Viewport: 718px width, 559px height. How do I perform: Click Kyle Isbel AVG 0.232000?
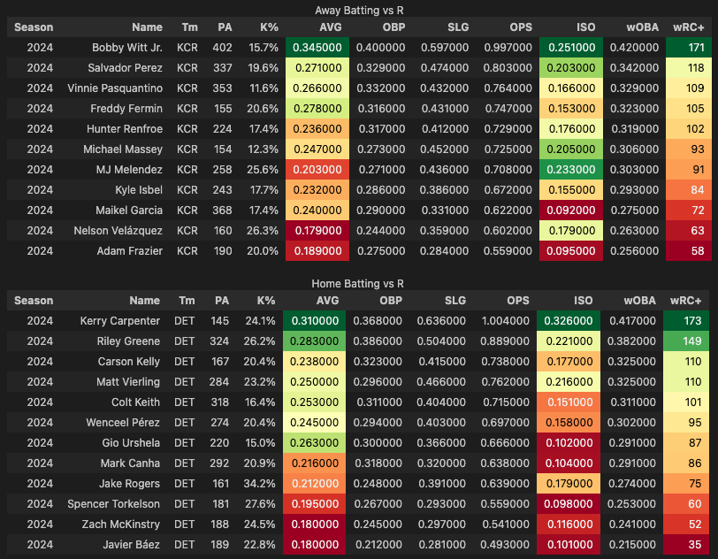pos(317,189)
